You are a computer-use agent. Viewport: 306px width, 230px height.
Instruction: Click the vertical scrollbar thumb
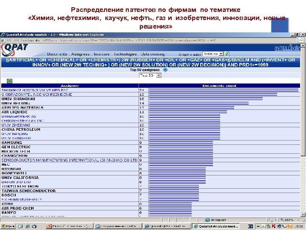click(x=303, y=102)
